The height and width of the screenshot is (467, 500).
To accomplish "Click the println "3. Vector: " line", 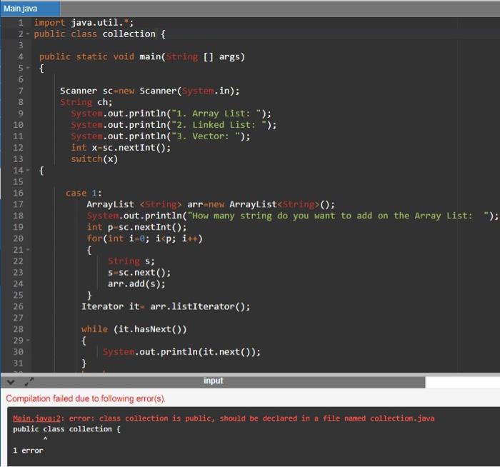I will [161, 136].
